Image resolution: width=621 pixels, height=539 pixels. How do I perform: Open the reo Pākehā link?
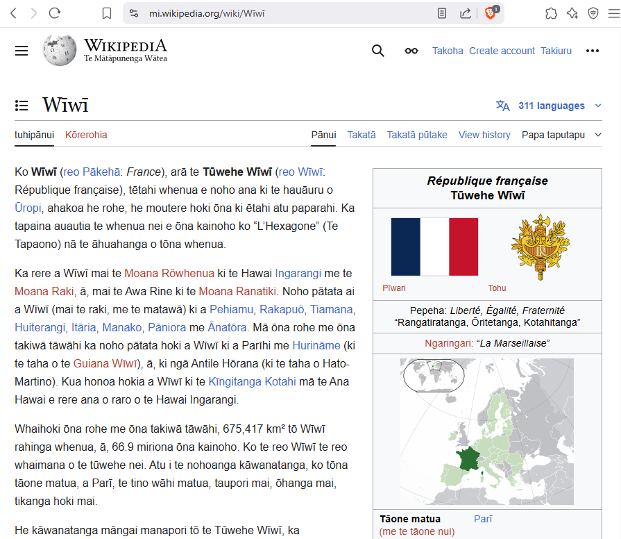[x=92, y=172]
